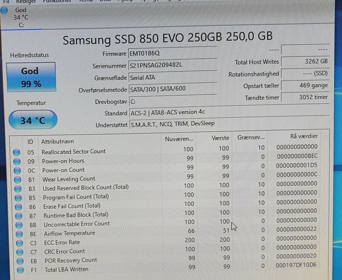Click status icon for Runtime Bad Block
The image size is (342, 280).
coord(19,216)
